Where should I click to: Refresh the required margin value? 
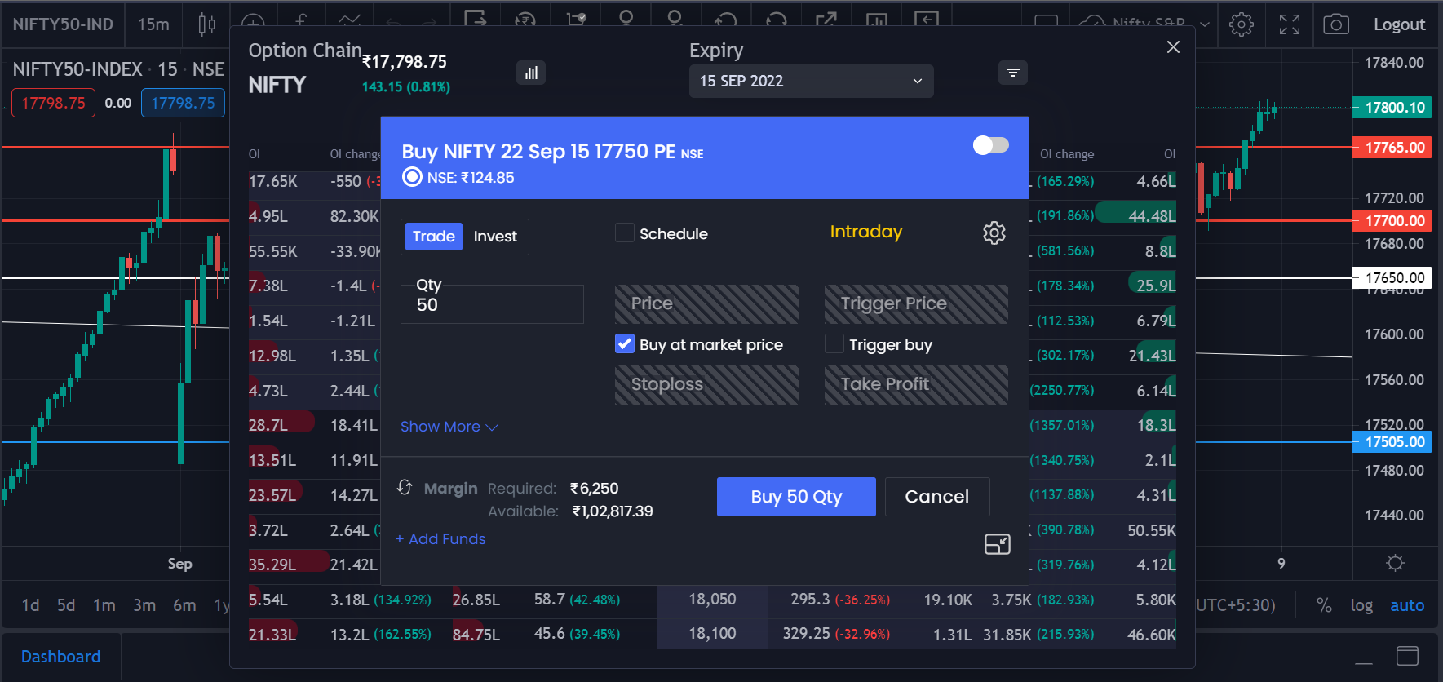tap(405, 487)
